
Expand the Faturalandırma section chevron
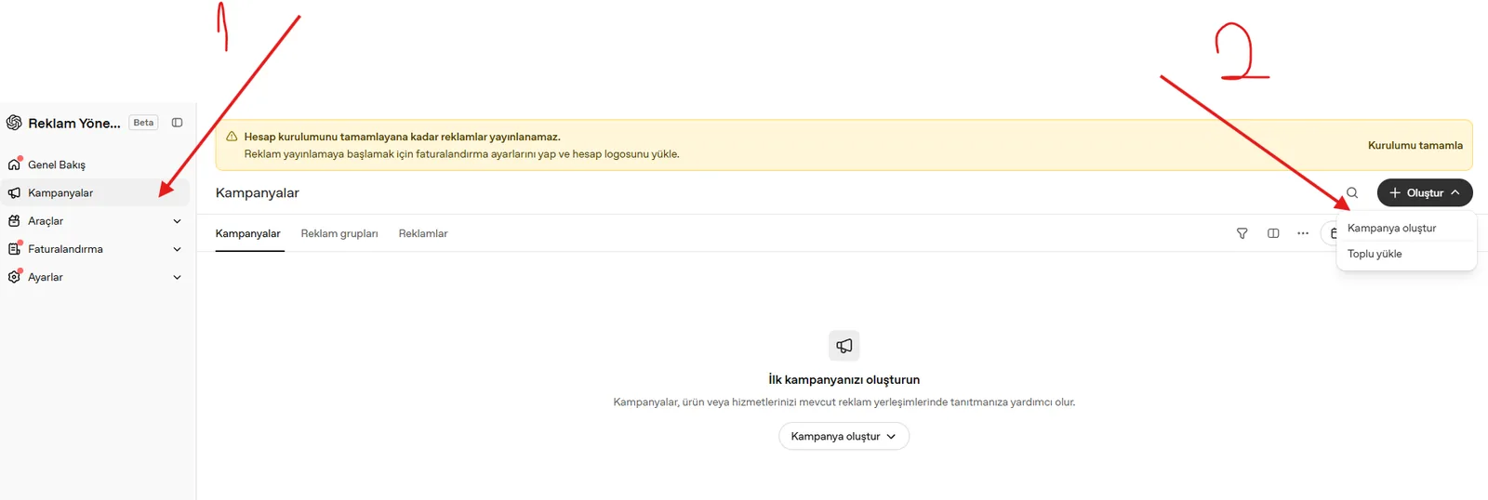177,249
